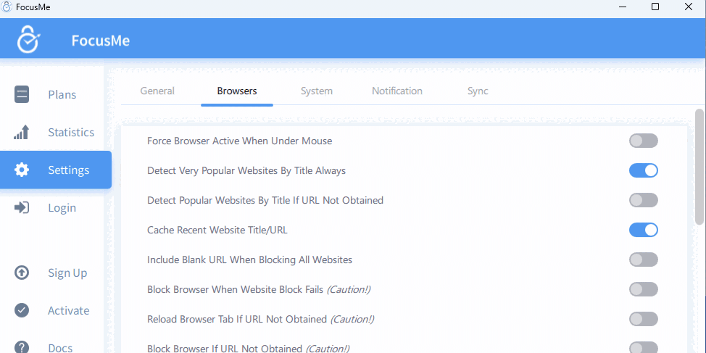706x353 pixels.
Task: Click the Sign Up upload arrow icon
Action: pos(22,273)
